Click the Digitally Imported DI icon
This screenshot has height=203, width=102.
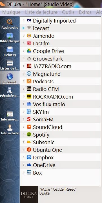[x=29, y=21]
